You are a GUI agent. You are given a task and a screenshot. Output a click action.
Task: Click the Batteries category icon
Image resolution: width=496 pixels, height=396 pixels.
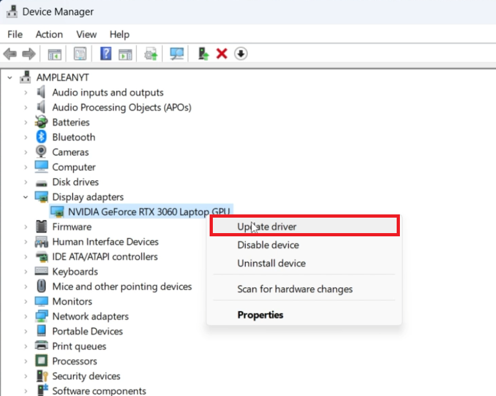[41, 122]
